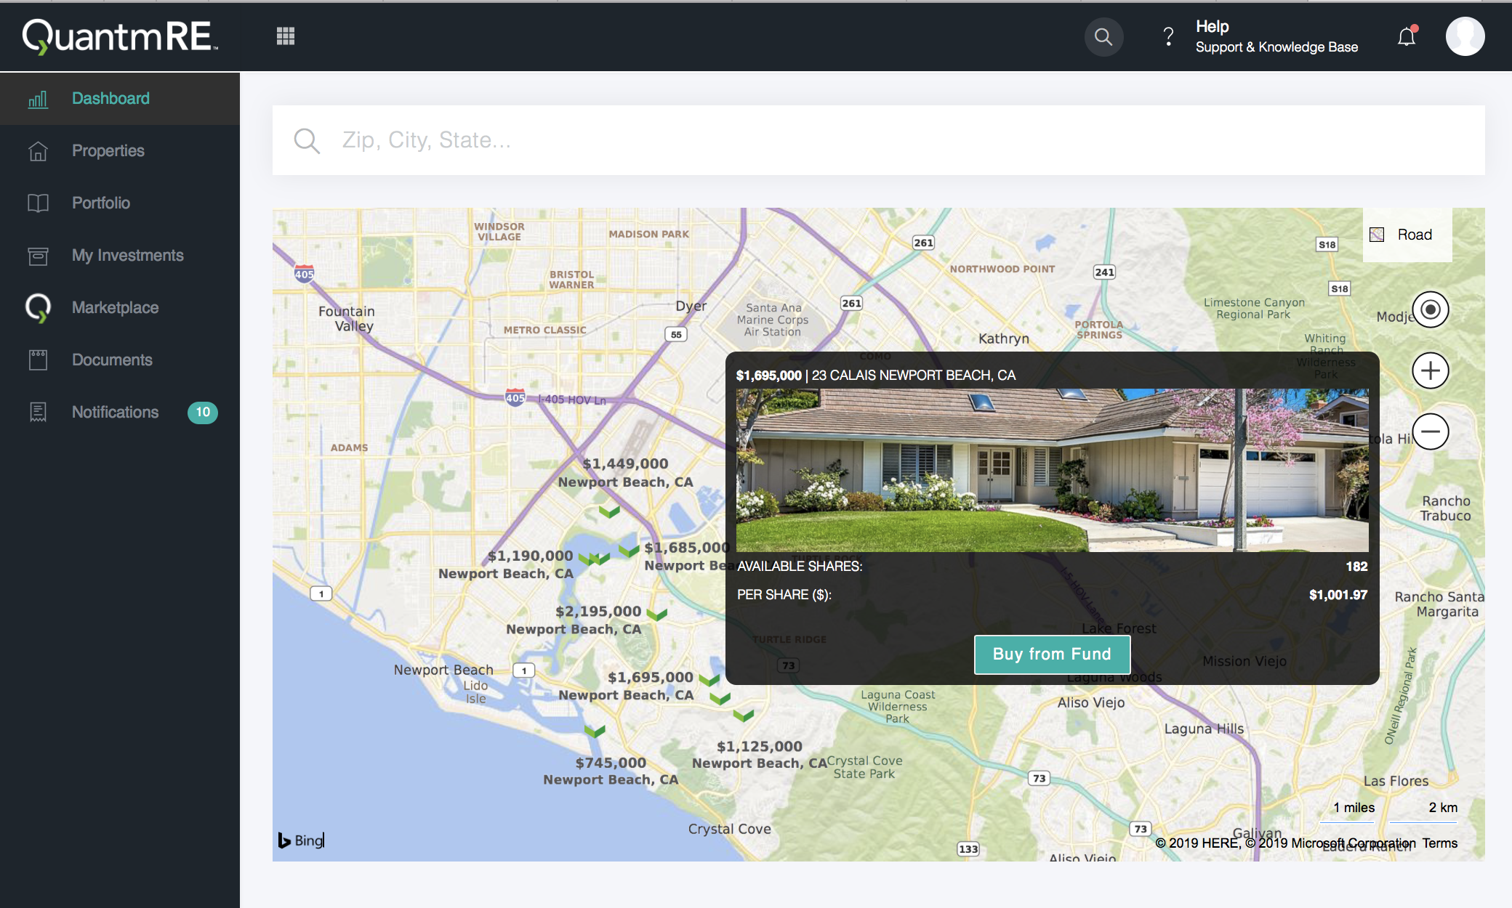Image resolution: width=1512 pixels, height=908 pixels.
Task: Click the My Investments archive icon
Action: coord(38,256)
